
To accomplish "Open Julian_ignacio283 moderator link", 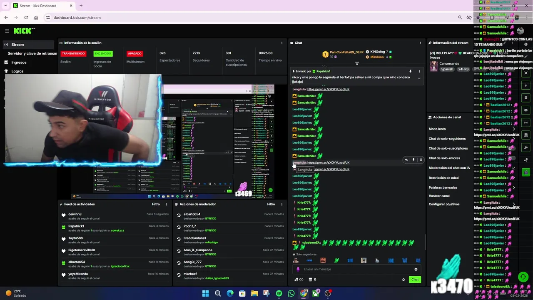I will click(217, 278).
